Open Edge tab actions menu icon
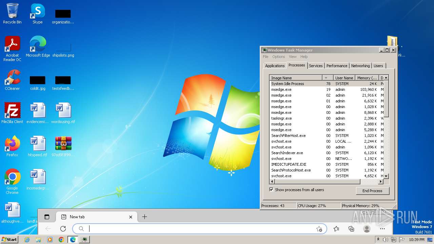This screenshot has width=434, height=244. pos(47,217)
